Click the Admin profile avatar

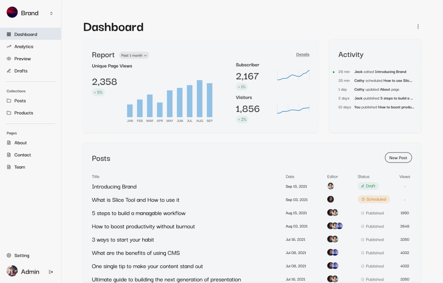(12, 271)
